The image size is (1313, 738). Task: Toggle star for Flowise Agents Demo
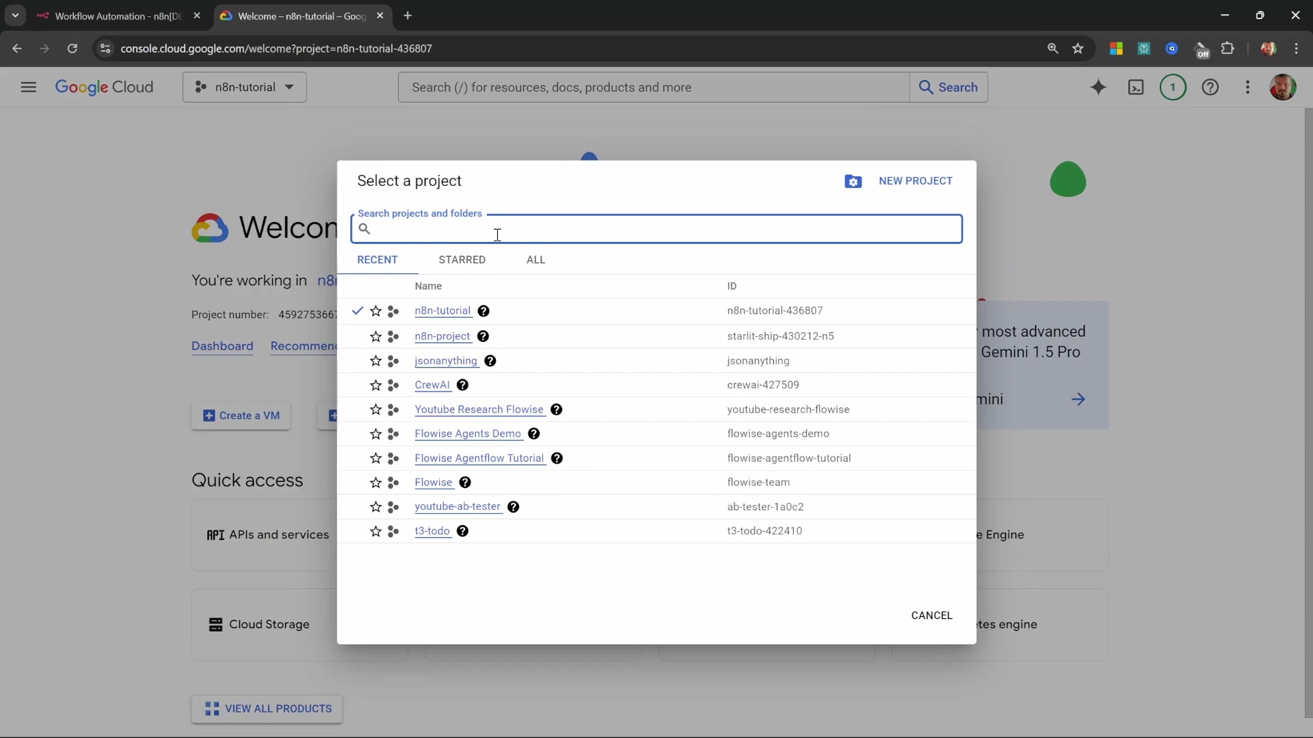[x=375, y=434]
